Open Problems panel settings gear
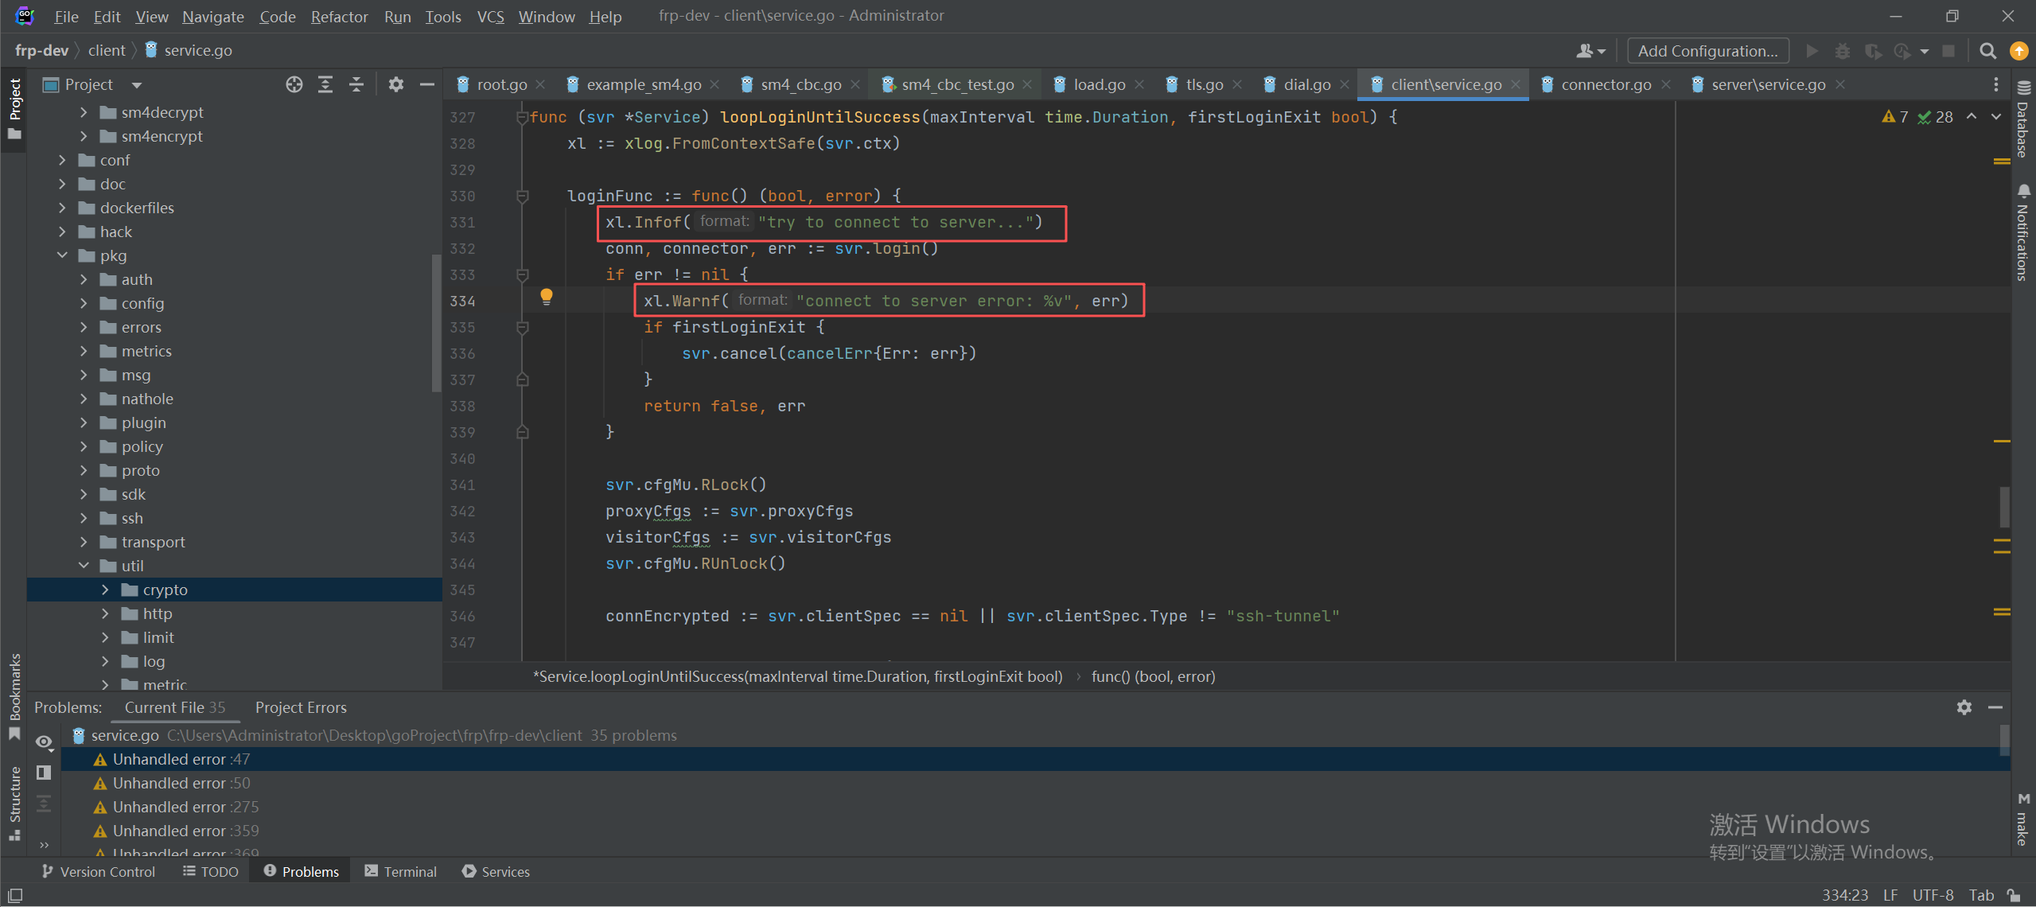 point(1964,707)
